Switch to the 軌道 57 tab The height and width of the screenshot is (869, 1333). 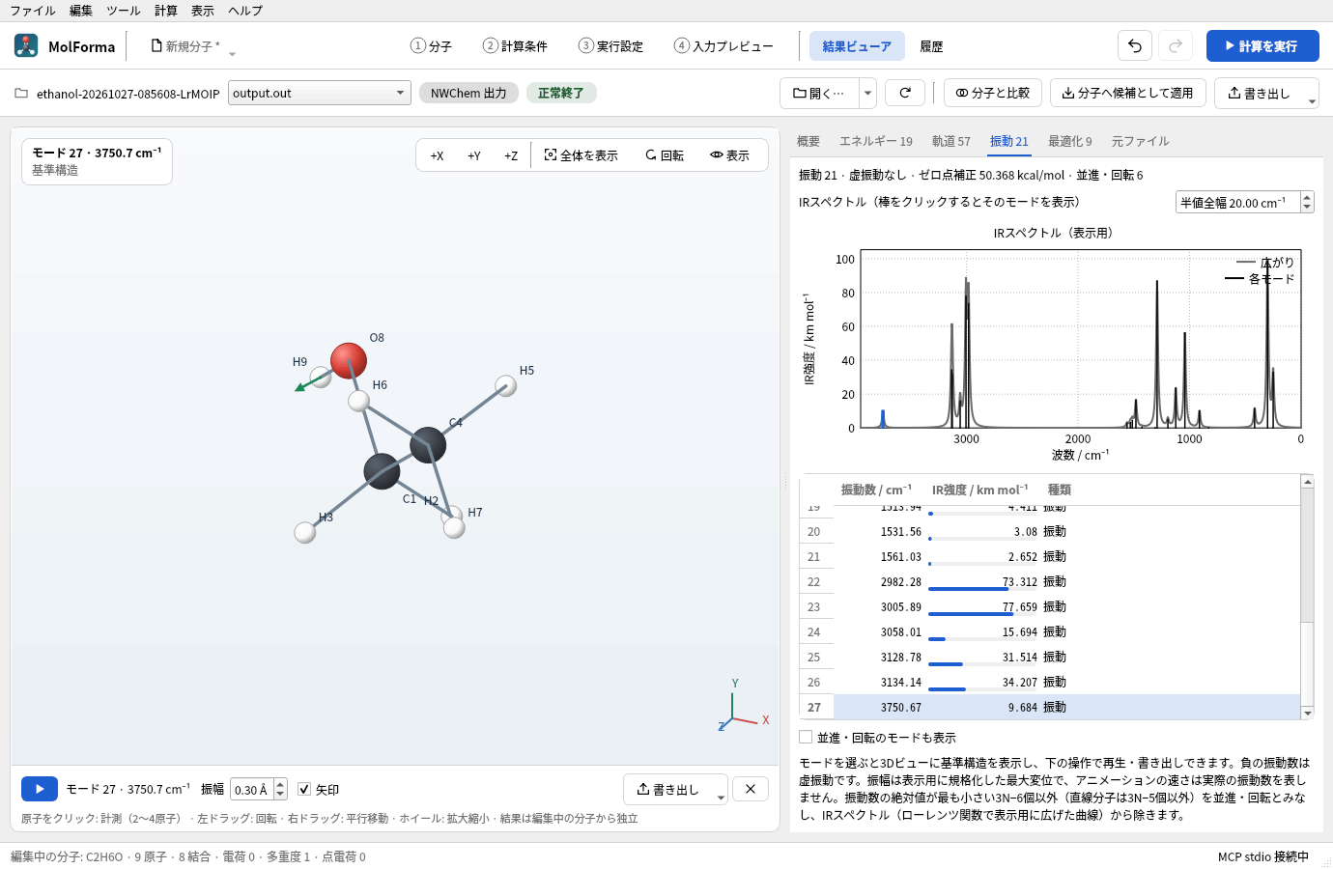click(951, 141)
